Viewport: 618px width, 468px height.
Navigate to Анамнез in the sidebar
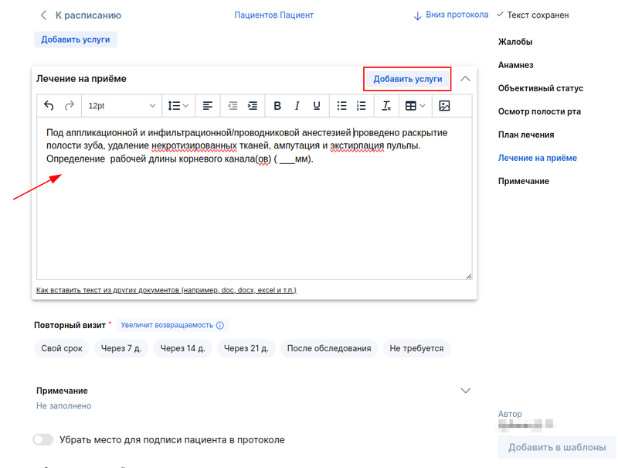click(x=515, y=65)
